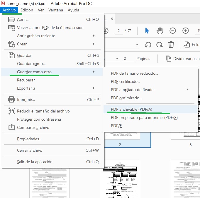Choose PDF optimizado...
This screenshot has width=200, height=198.
coord(150,98)
